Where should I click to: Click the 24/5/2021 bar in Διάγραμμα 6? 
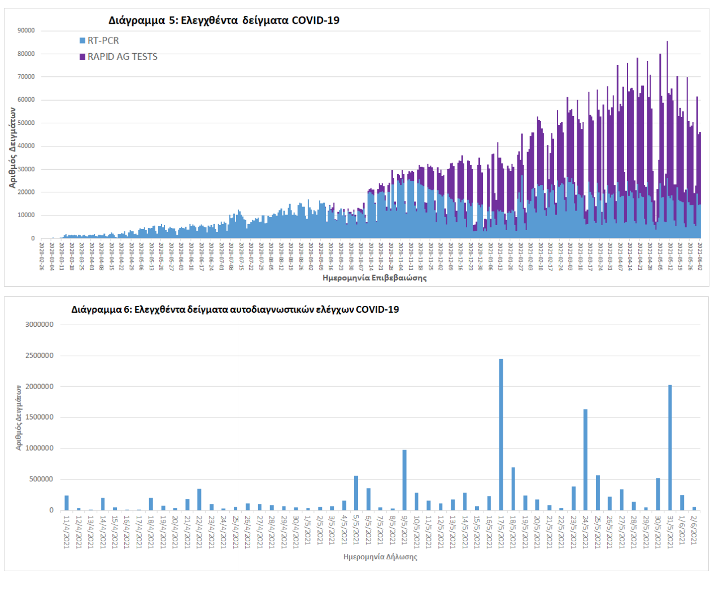[585, 459]
